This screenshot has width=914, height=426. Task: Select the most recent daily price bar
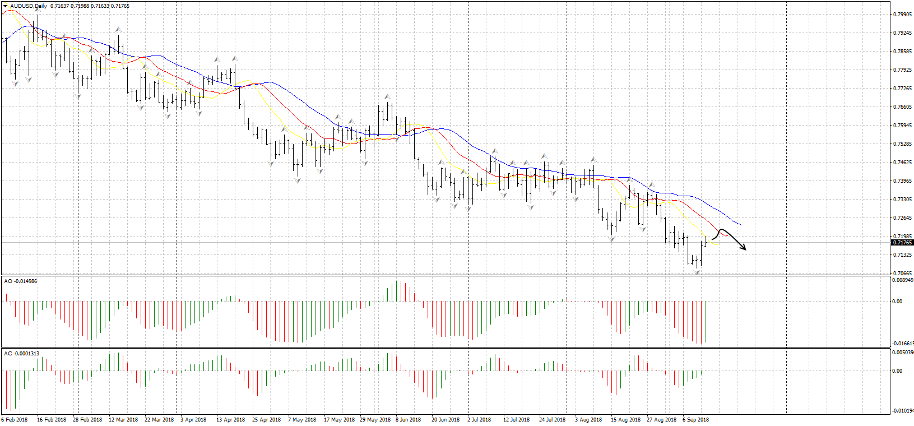point(706,242)
